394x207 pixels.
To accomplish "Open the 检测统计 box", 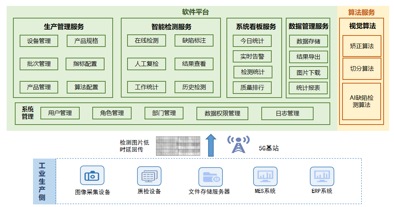I will coord(253,72).
